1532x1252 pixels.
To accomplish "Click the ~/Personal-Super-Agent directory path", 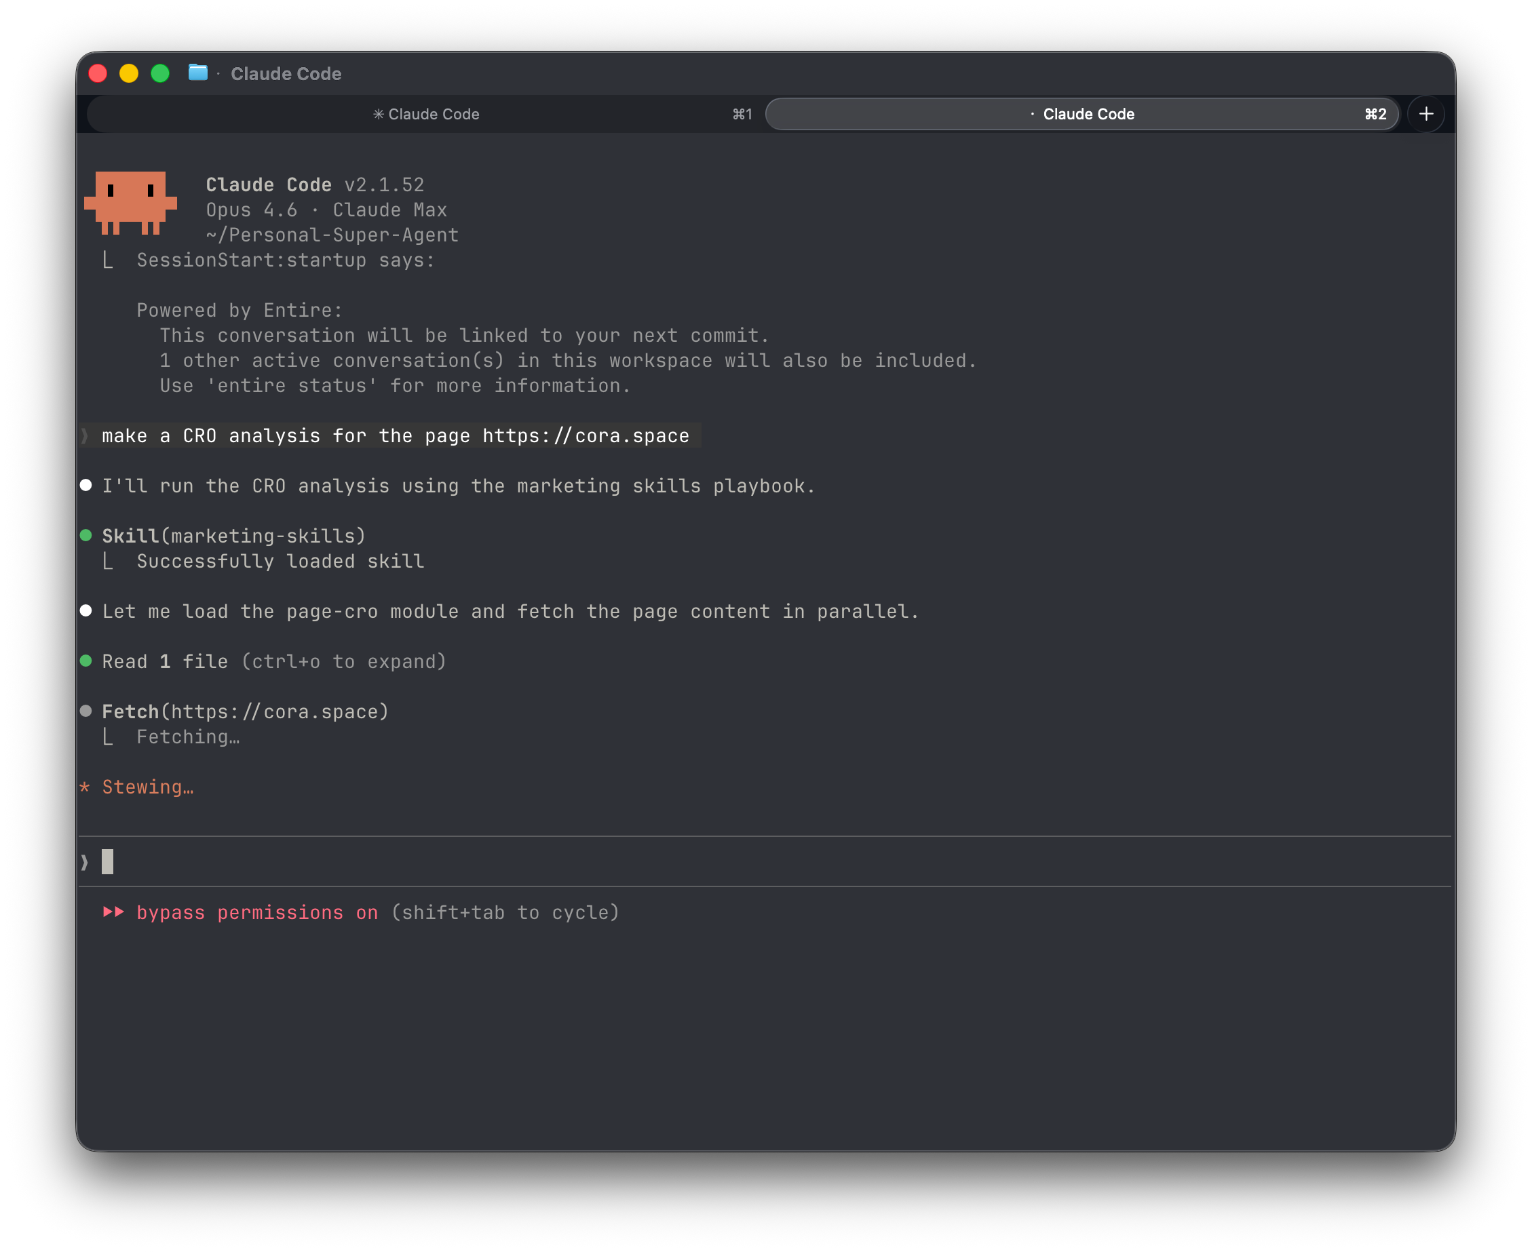I will coord(332,235).
